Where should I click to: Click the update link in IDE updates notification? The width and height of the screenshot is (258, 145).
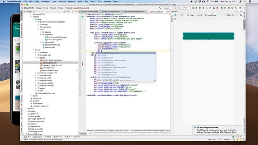(233, 130)
